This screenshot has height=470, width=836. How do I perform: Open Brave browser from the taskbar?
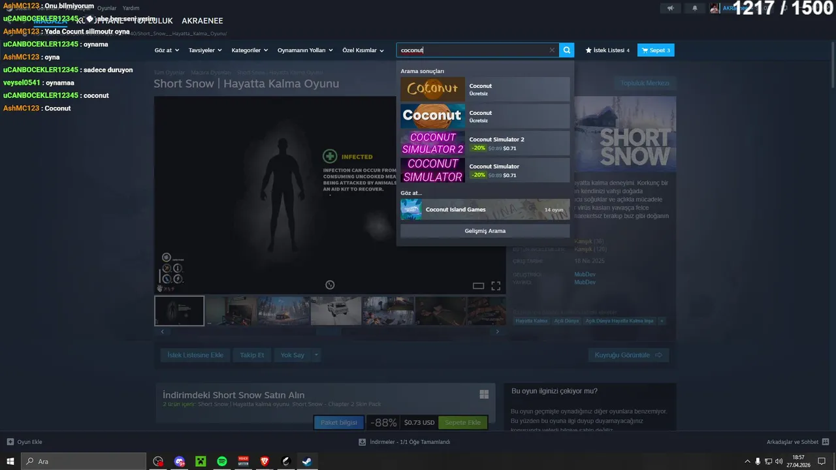[x=265, y=462]
